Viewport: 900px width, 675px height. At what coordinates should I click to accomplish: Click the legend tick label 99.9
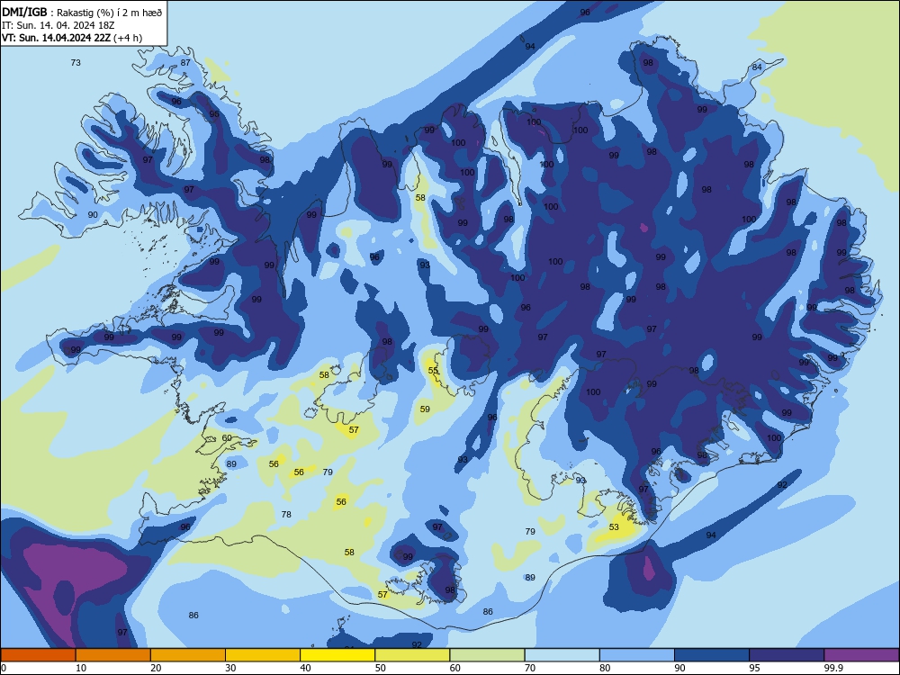coord(832,668)
